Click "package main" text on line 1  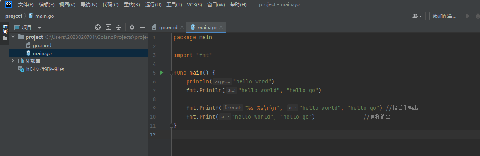tap(192, 38)
